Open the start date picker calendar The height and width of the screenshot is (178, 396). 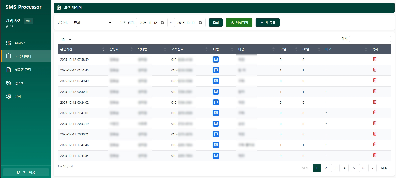[x=162, y=23]
